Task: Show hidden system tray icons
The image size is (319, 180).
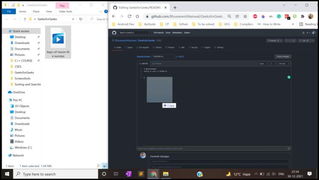Action: 256,174
